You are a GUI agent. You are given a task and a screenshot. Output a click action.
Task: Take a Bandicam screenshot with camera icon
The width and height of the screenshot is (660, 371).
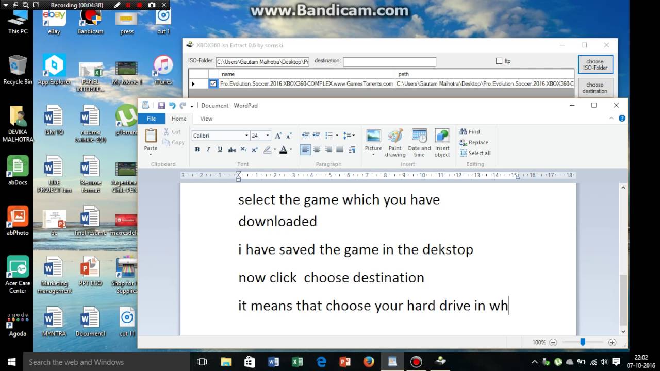coord(152,5)
